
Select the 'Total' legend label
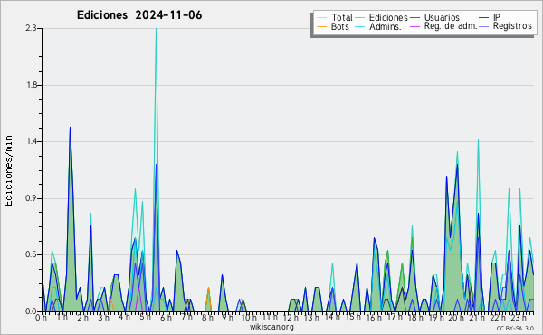342,17
